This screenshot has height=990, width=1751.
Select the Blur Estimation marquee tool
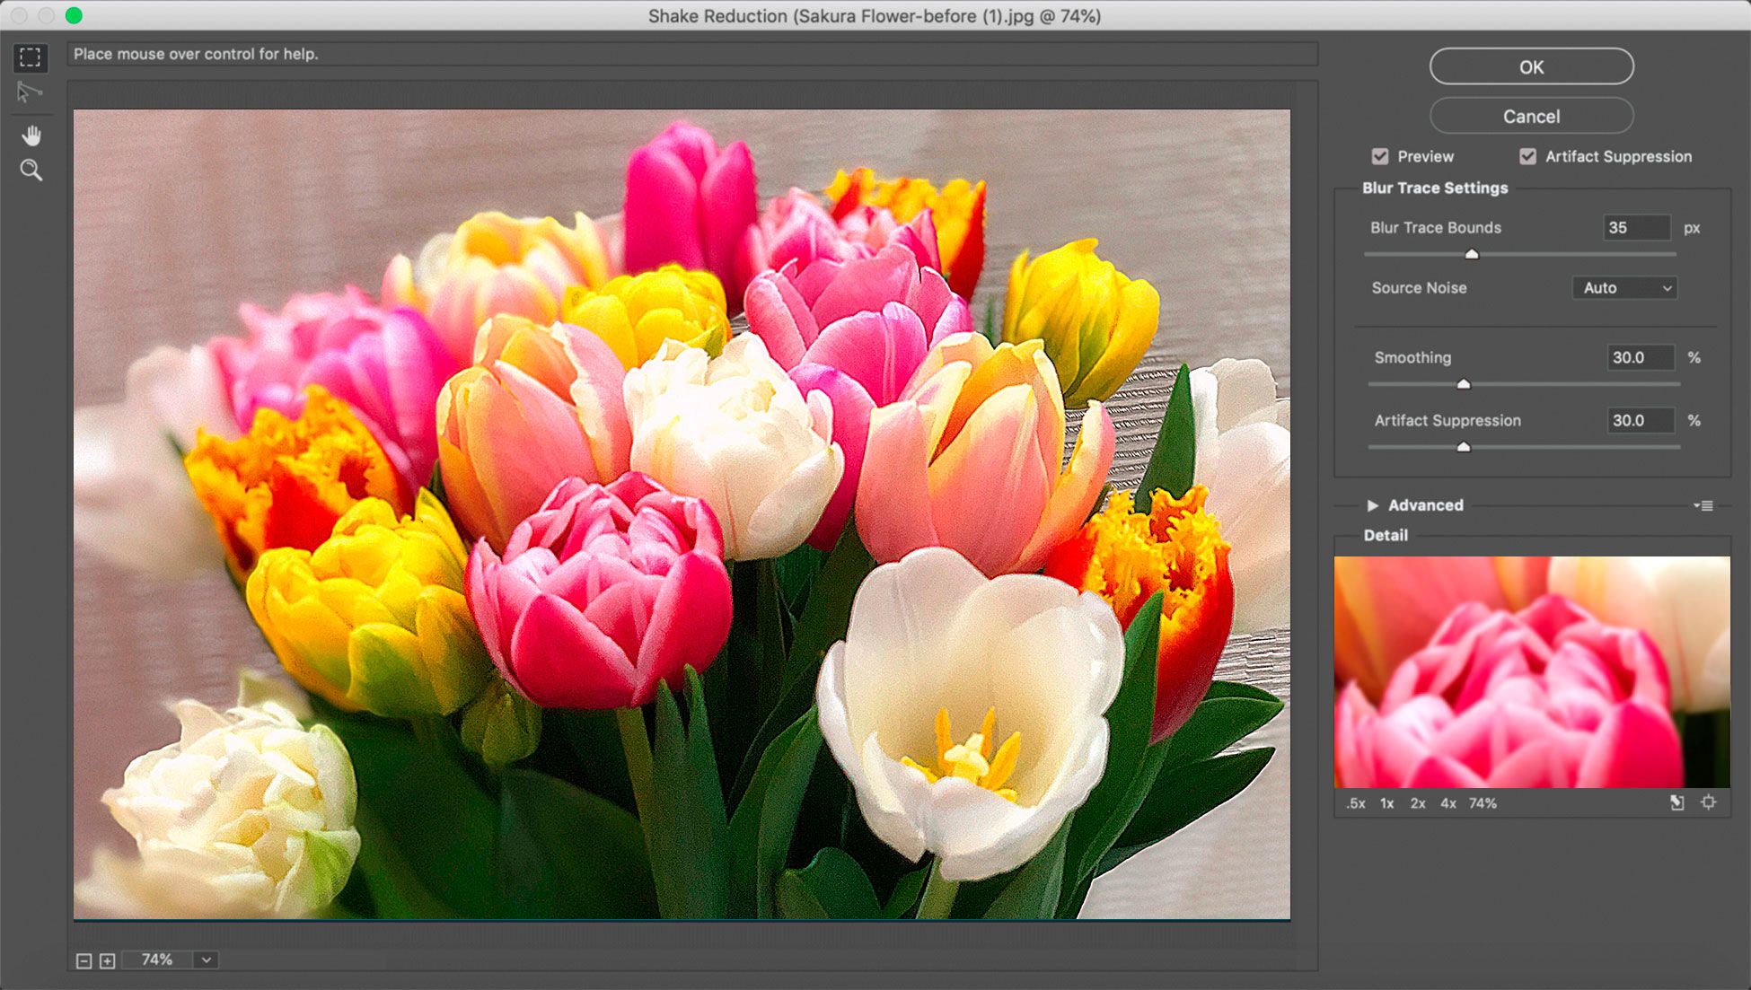(31, 57)
